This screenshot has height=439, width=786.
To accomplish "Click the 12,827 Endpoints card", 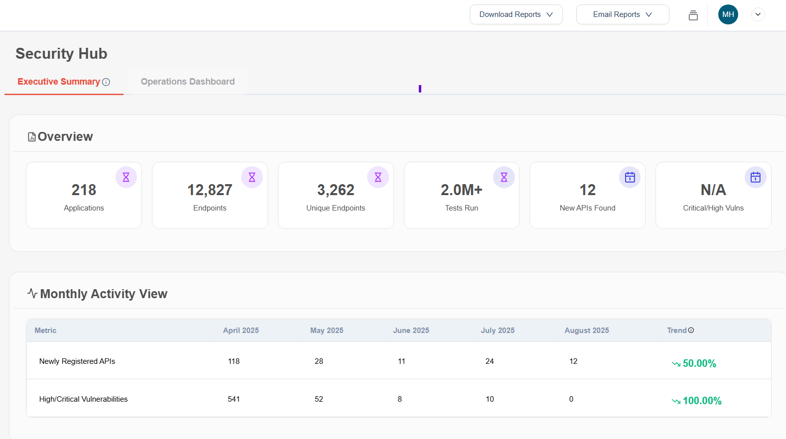I will tap(210, 195).
